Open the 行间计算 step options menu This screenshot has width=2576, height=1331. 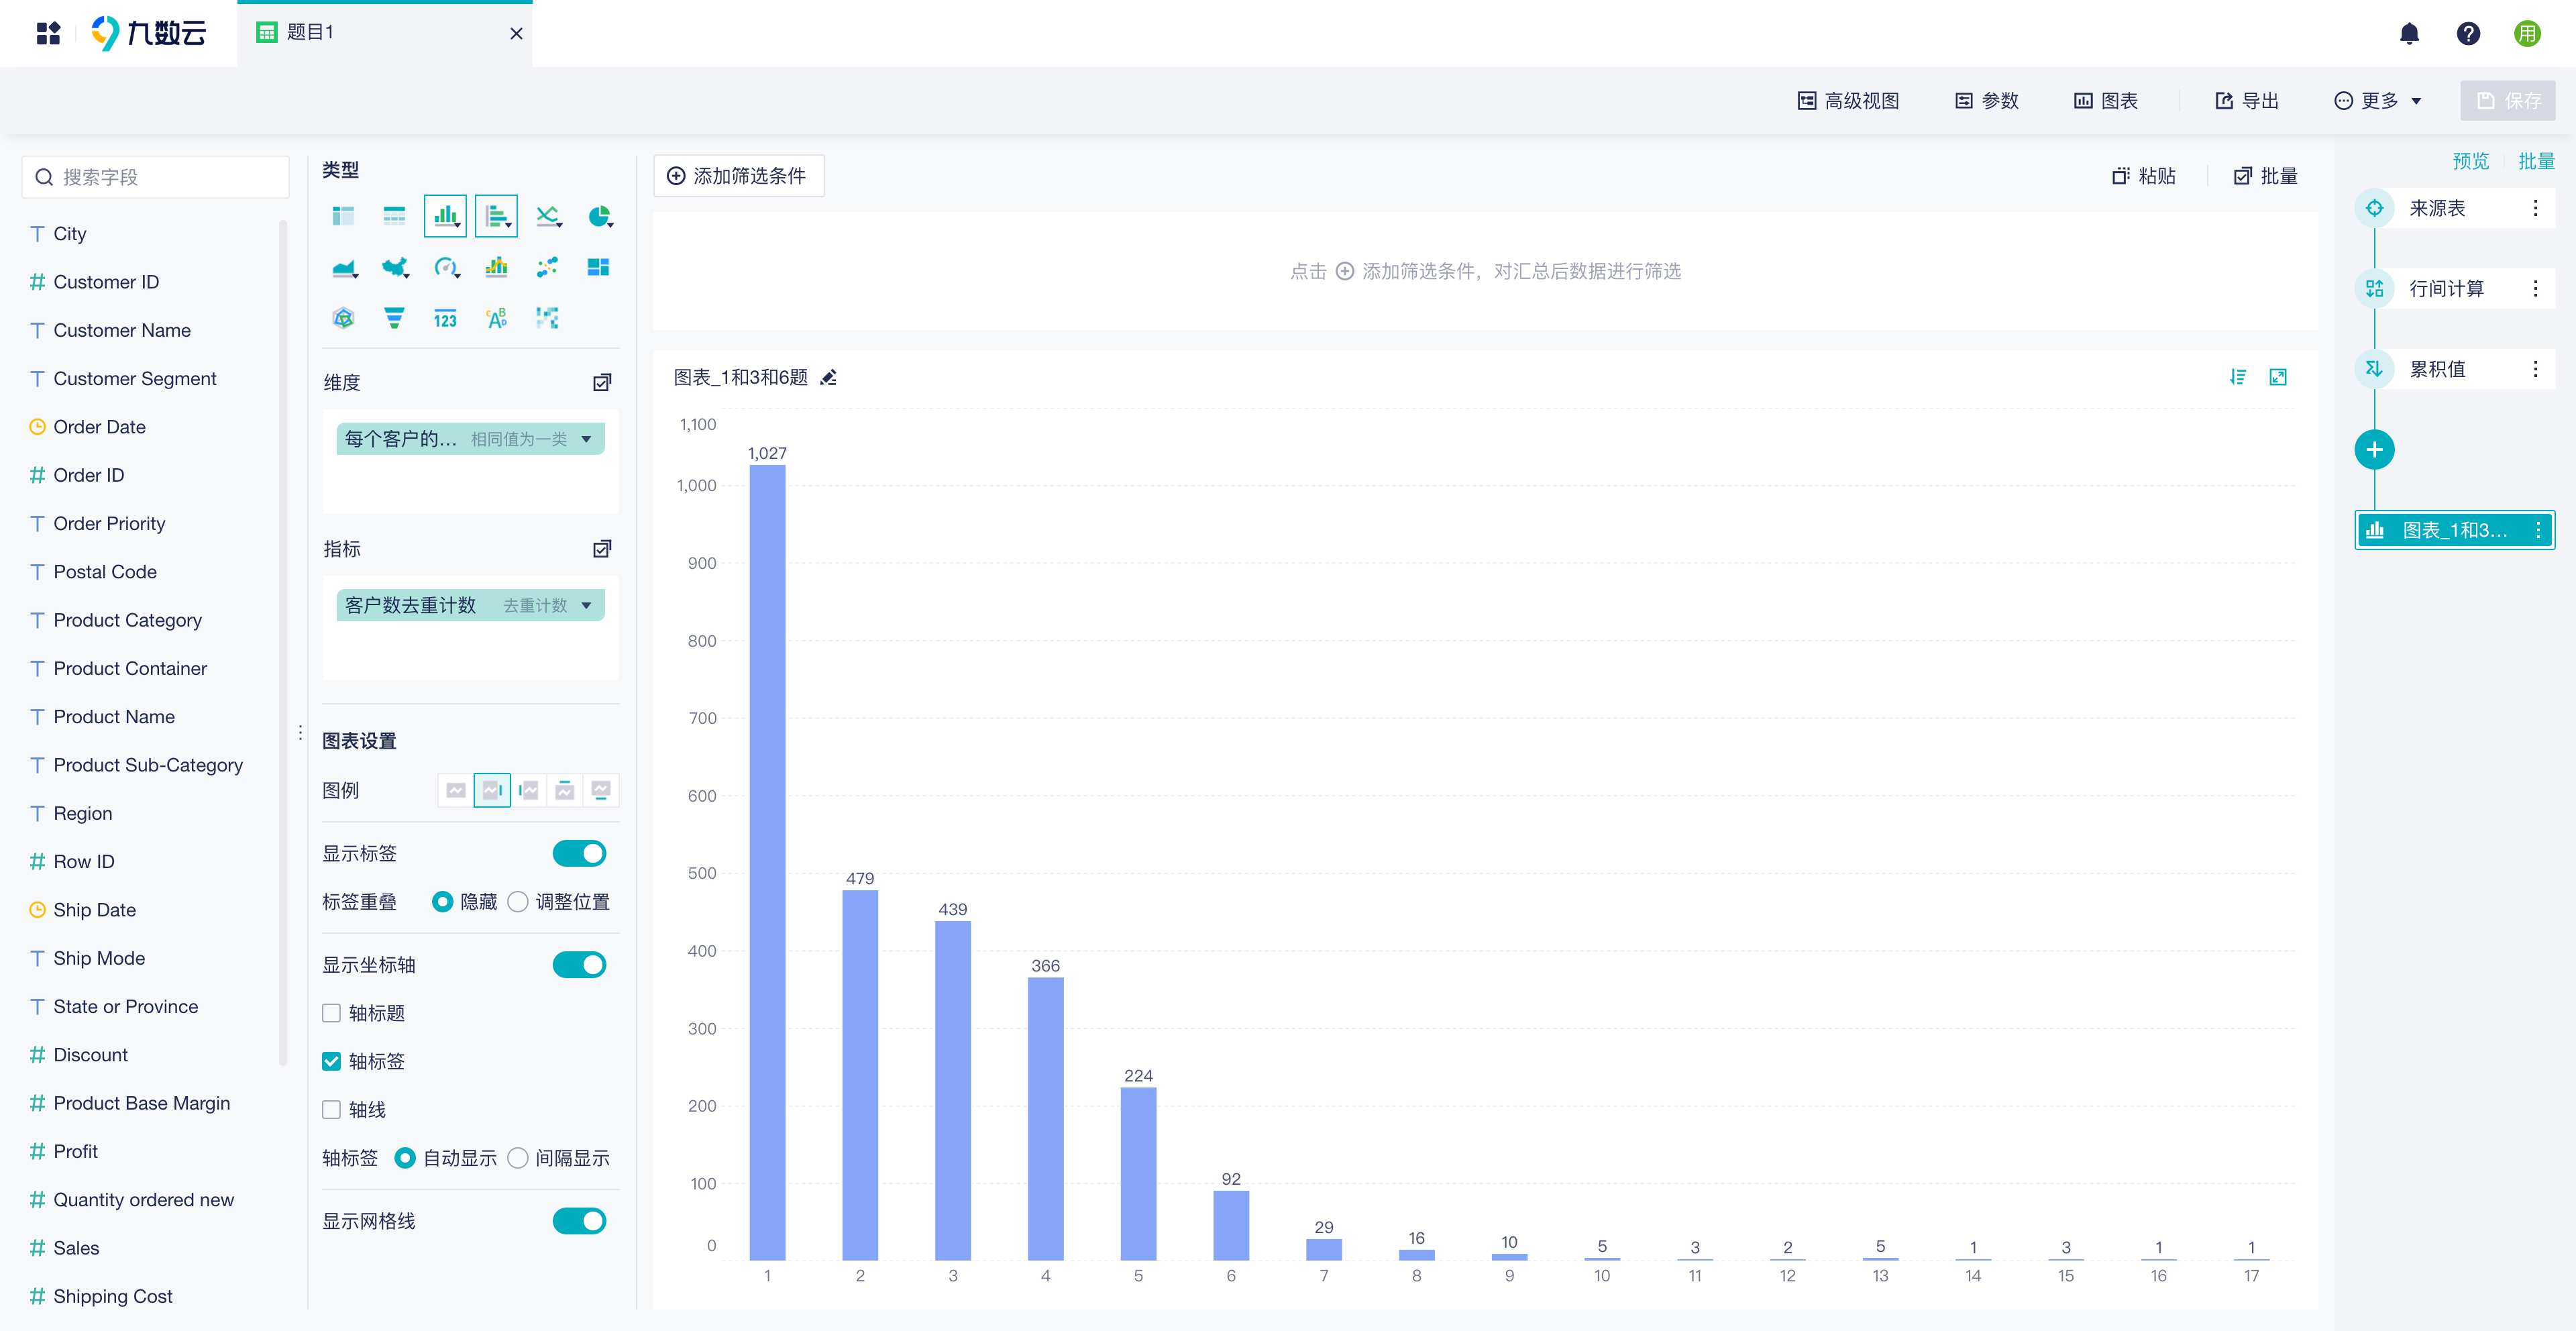tap(2536, 289)
